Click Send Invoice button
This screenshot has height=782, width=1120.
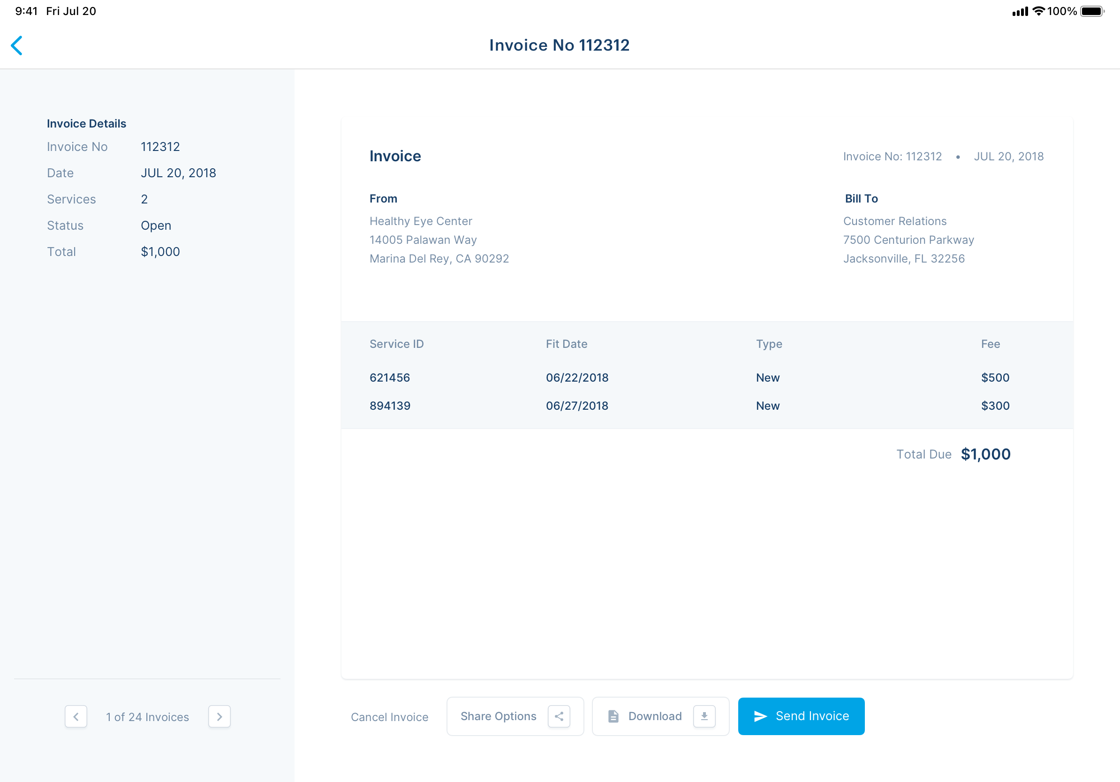801,716
